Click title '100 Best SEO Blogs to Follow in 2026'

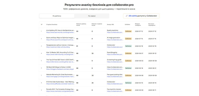[58, 67]
